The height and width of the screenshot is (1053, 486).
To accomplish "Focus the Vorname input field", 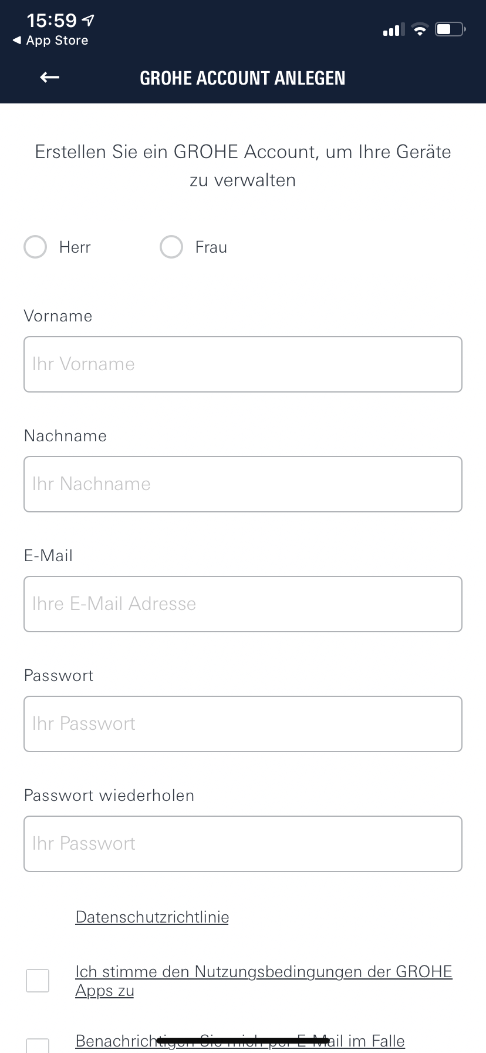I will [243, 364].
